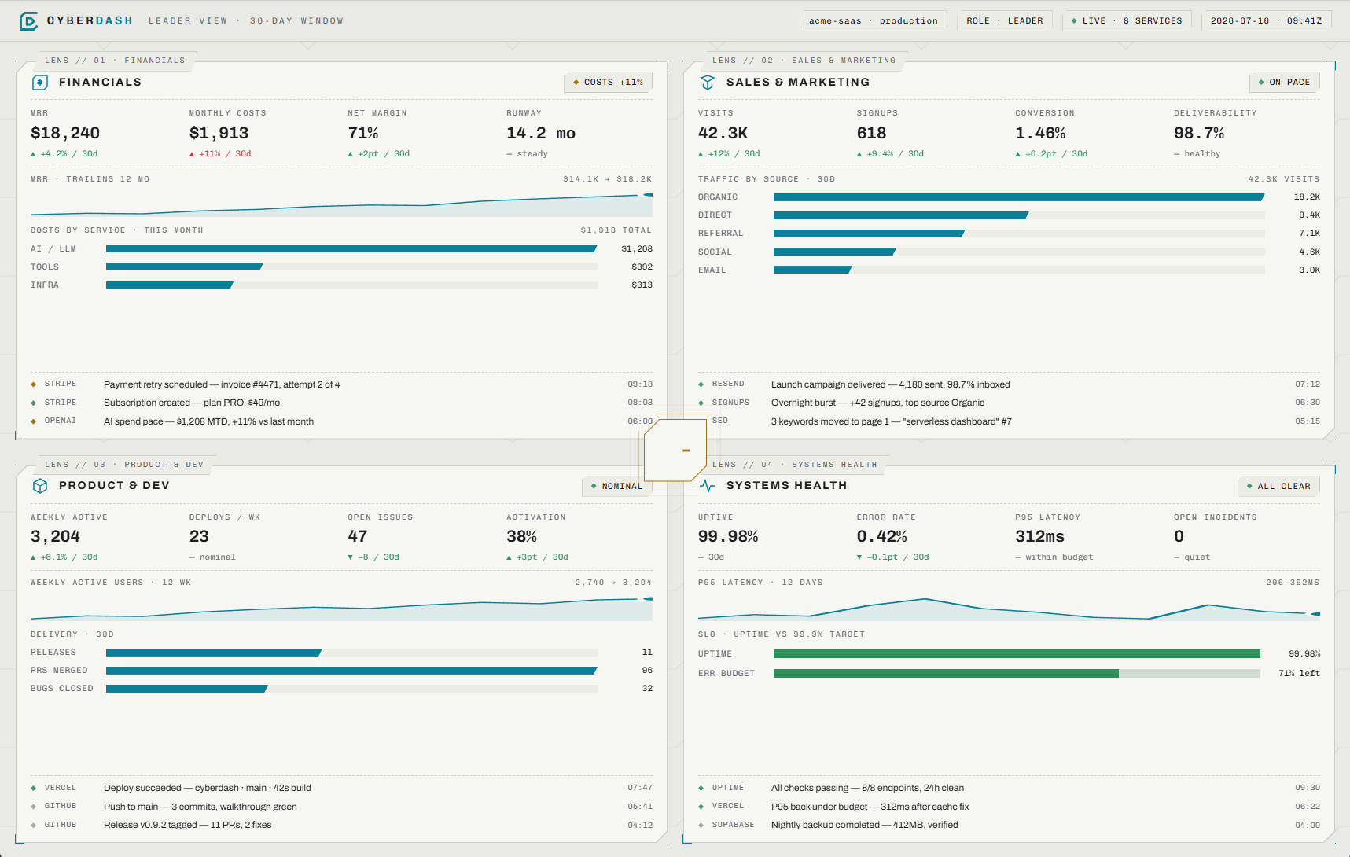Image resolution: width=1350 pixels, height=857 pixels.
Task: Click the SLO UPTIME green bar
Action: coord(1017,654)
